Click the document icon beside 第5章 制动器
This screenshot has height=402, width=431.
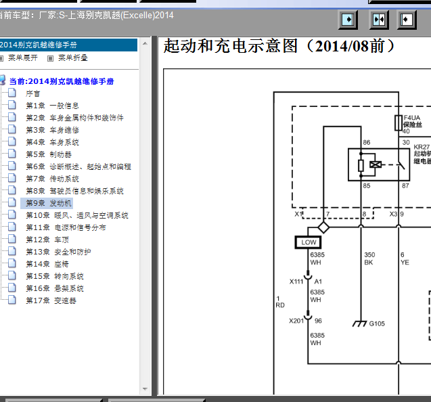12,154
